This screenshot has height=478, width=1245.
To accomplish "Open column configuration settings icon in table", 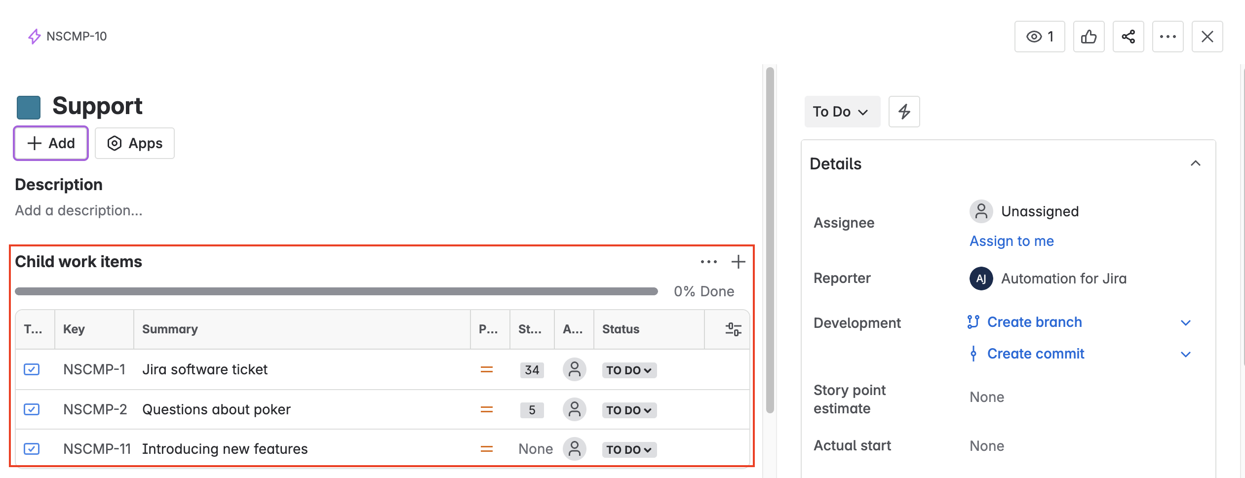I will [733, 329].
